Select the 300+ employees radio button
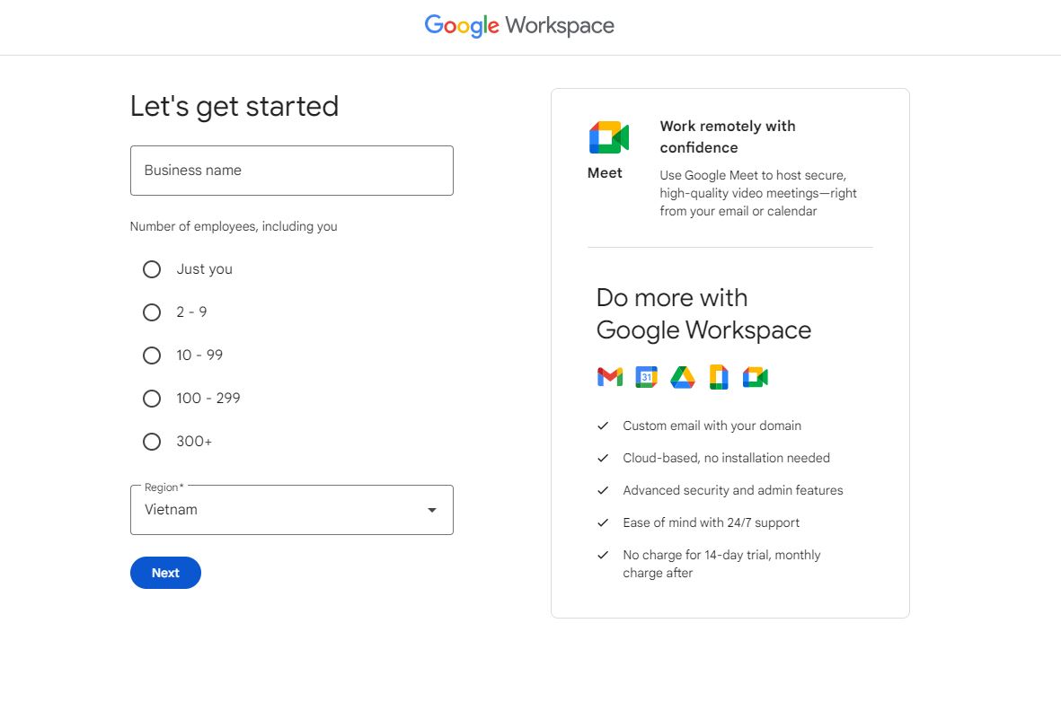The height and width of the screenshot is (711, 1061). (x=152, y=442)
